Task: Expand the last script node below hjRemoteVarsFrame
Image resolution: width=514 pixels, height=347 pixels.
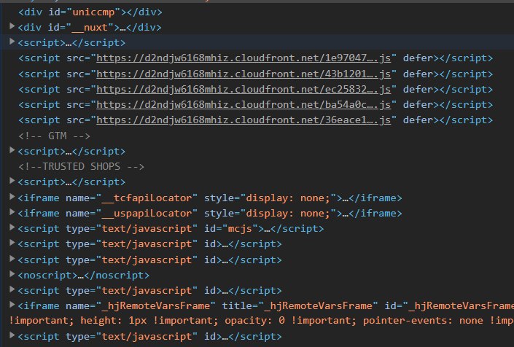Action: [x=12, y=335]
